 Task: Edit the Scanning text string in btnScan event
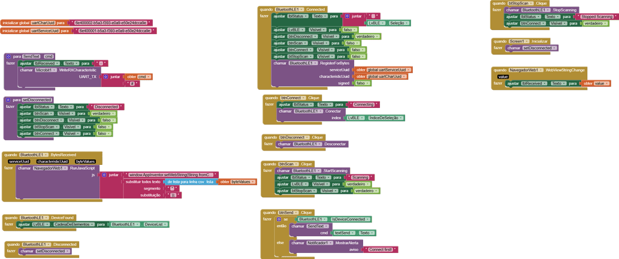tap(360, 177)
